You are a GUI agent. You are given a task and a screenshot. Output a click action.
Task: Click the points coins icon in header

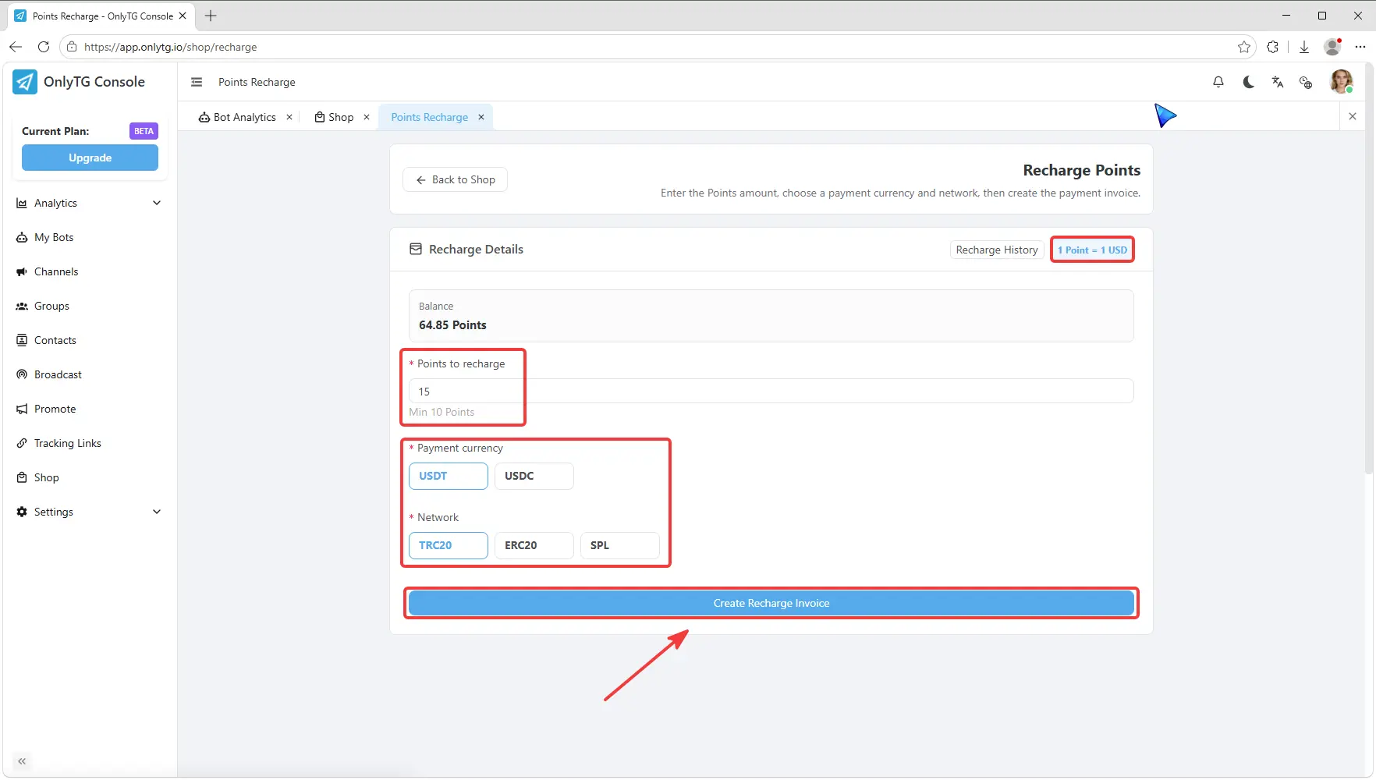tap(1306, 82)
